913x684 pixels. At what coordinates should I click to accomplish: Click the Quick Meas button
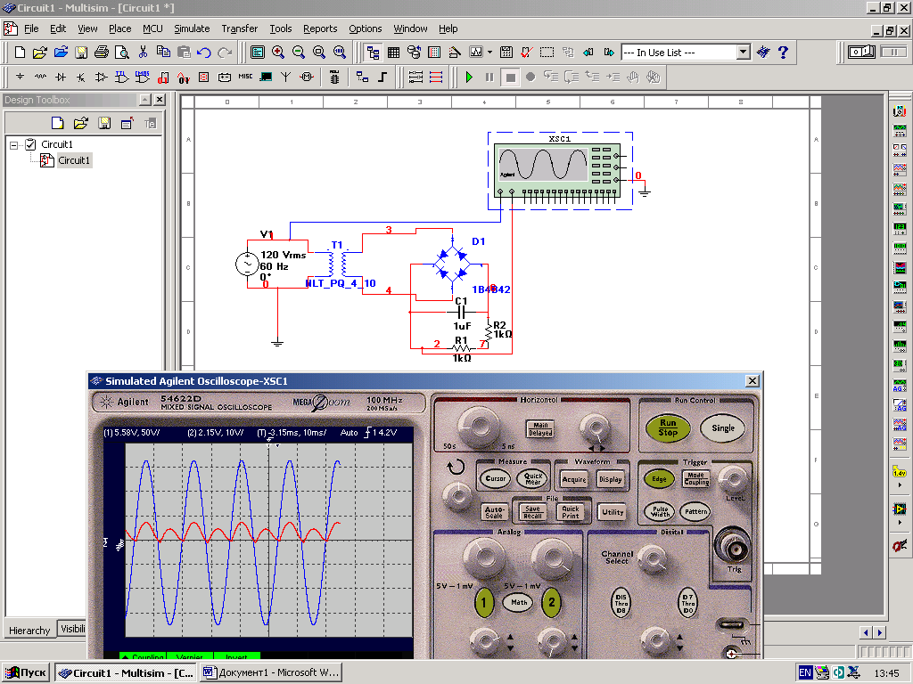(x=533, y=478)
